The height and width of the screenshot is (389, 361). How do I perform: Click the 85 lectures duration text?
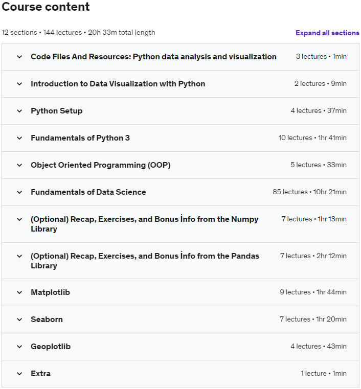click(x=309, y=192)
